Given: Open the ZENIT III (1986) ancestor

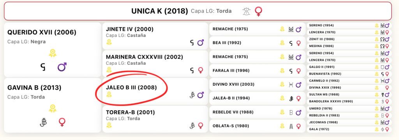Looking at the screenshot, I should (x=349, y=39).
